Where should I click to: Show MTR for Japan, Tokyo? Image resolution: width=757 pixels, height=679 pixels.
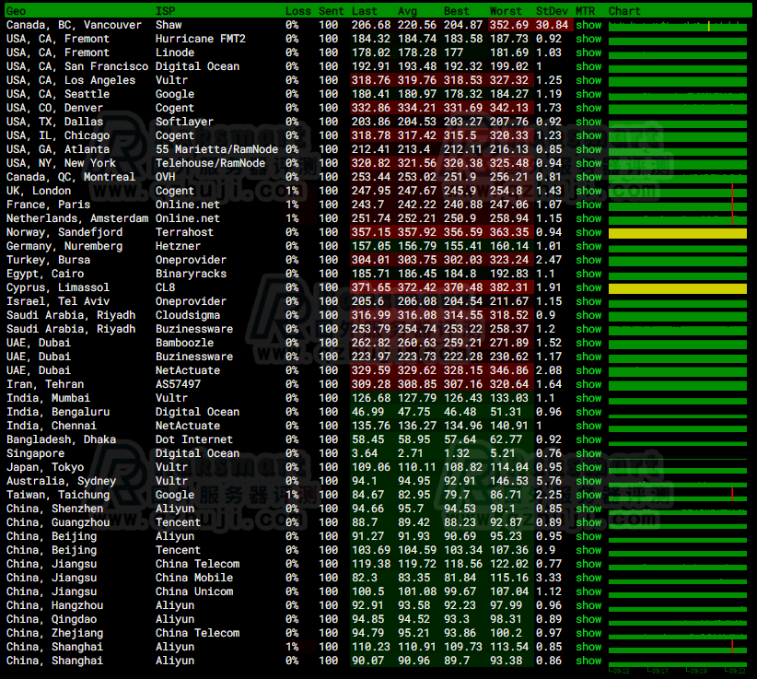coord(588,467)
